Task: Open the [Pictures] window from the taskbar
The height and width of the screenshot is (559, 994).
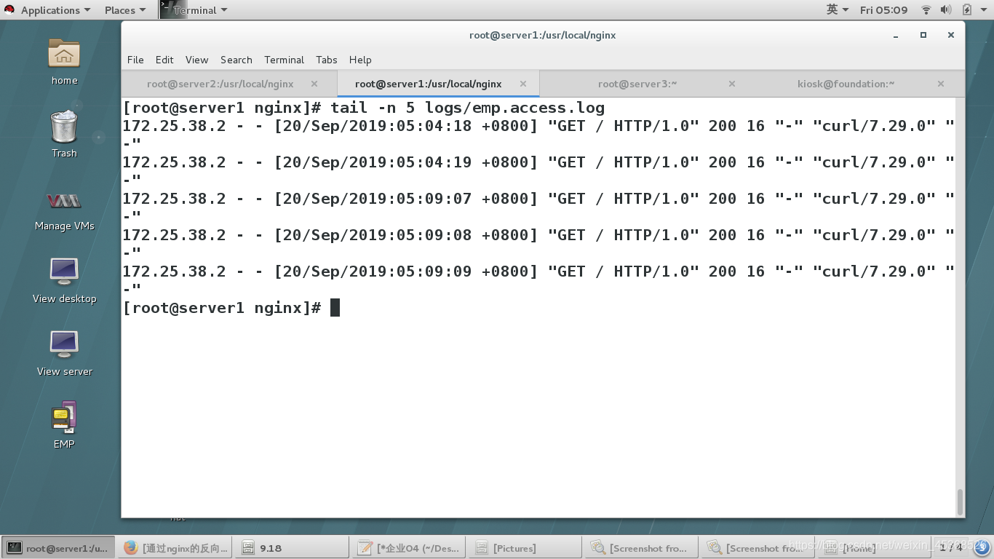Action: pos(524,547)
